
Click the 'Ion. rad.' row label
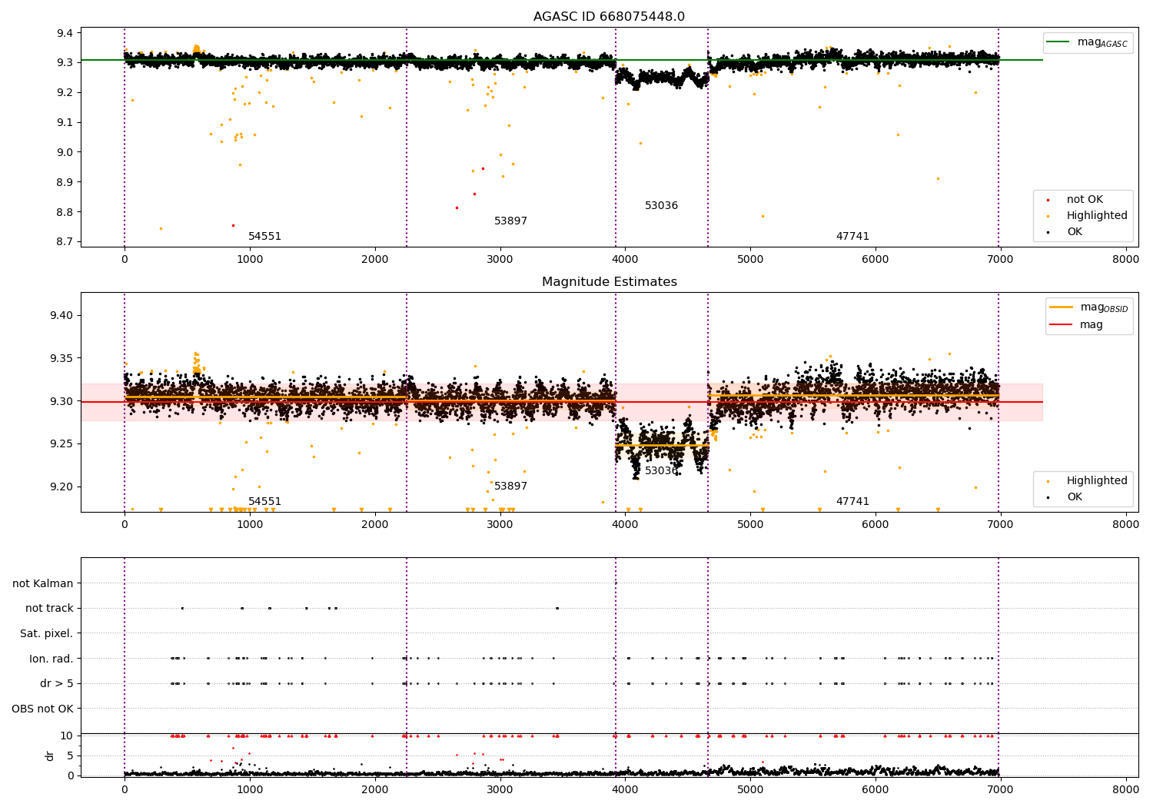coord(52,659)
